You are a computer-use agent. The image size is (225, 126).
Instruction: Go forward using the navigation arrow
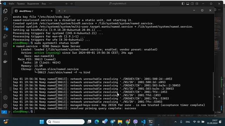click(x=71, y=4)
